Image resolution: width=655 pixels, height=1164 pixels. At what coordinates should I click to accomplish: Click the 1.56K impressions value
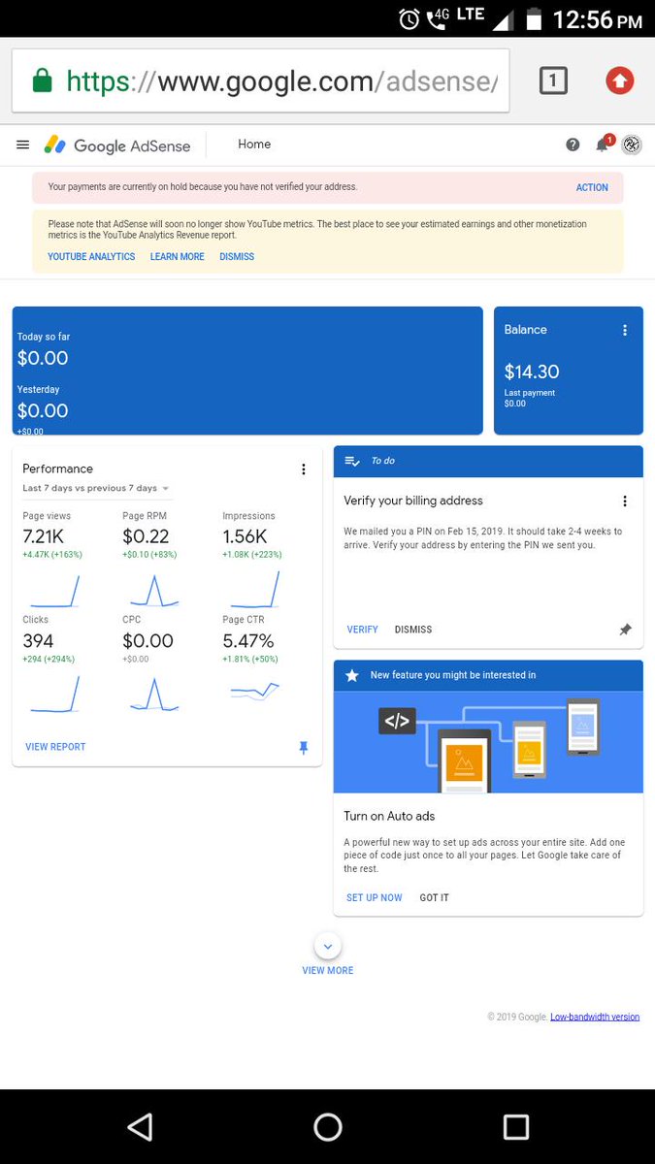pos(245,536)
